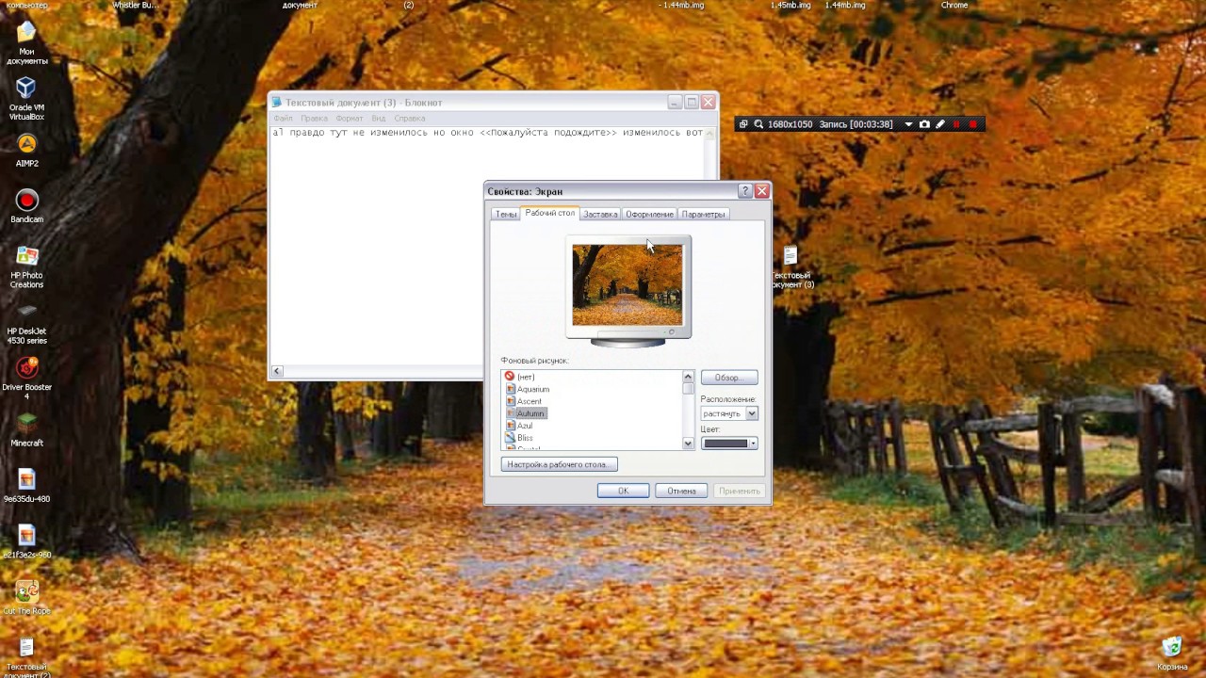Stop the recording with red stop icon
This screenshot has height=678, width=1206.
[973, 124]
